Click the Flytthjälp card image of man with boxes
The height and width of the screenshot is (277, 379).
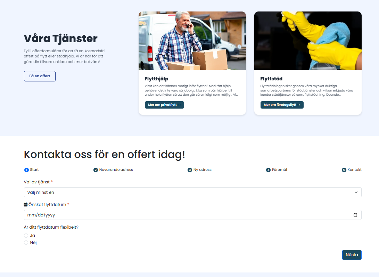click(x=192, y=41)
